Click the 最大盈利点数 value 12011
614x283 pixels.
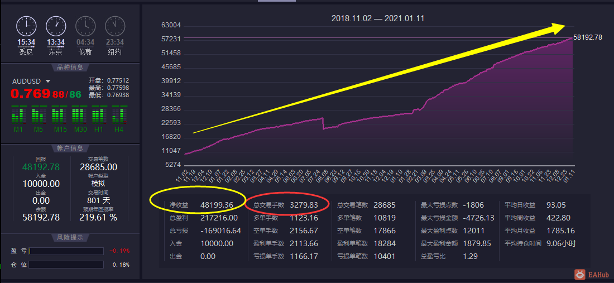tap(474, 231)
